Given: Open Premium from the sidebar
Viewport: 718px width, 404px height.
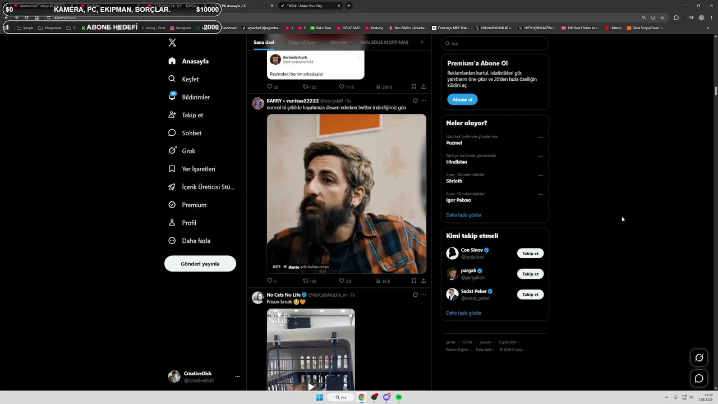Looking at the screenshot, I should click(x=187, y=205).
